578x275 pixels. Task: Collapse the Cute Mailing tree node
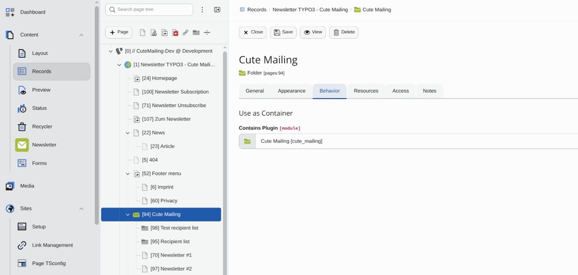[x=128, y=215]
